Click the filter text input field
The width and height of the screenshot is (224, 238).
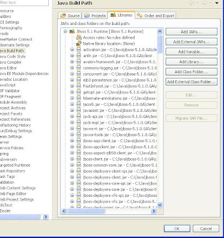24,2
